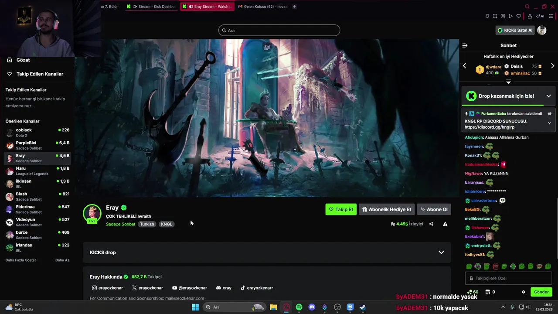Click Daha Fazla Göster in sidebar
Viewport: 558px width, 314px height.
click(x=21, y=260)
